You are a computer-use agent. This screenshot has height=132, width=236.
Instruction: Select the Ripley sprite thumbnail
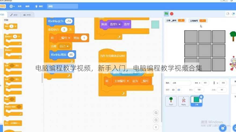184,101
